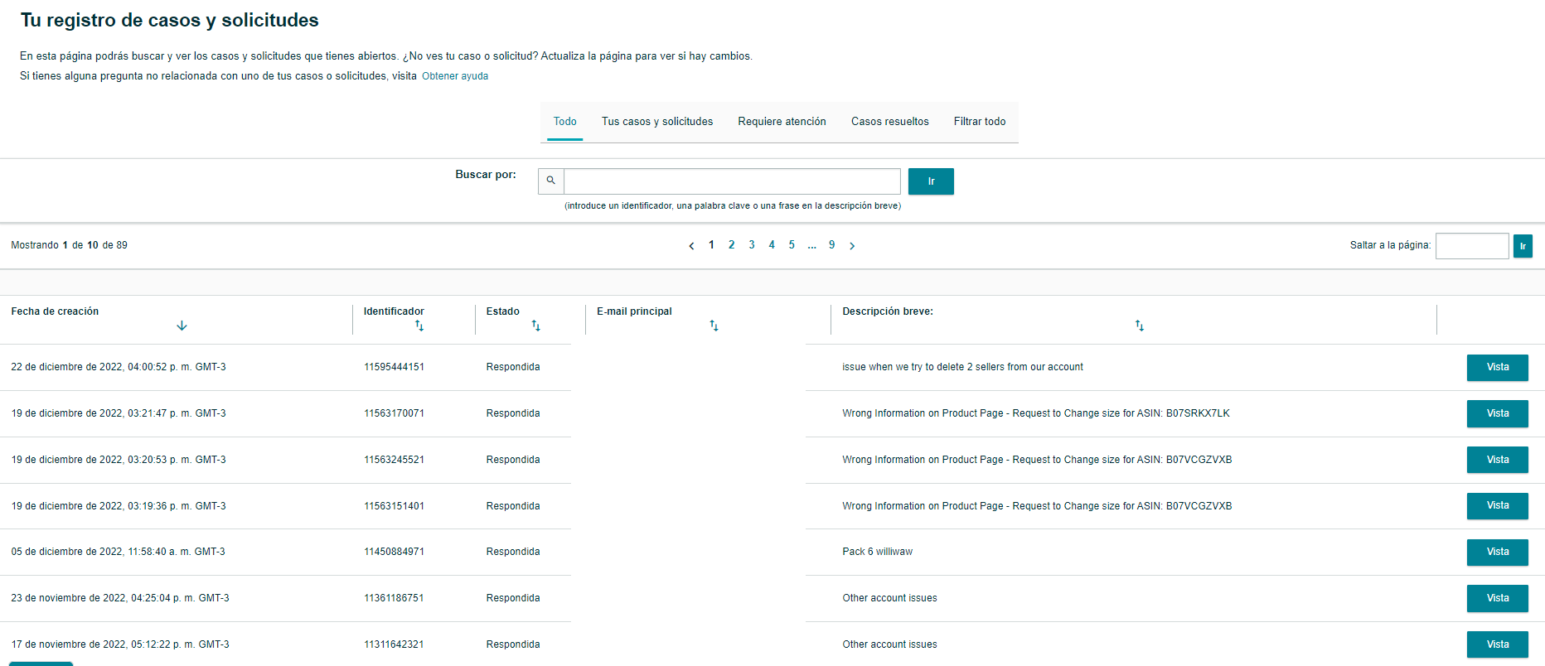
Task: Click identifier 11361186751
Action: [x=394, y=598]
